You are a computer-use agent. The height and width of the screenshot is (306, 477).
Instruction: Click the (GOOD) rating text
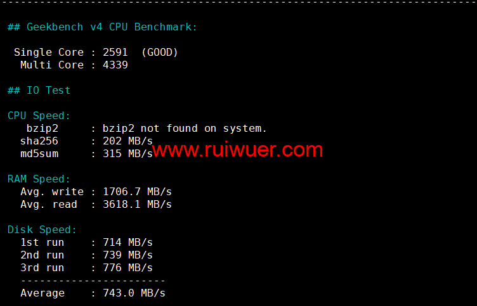pyautogui.click(x=160, y=52)
